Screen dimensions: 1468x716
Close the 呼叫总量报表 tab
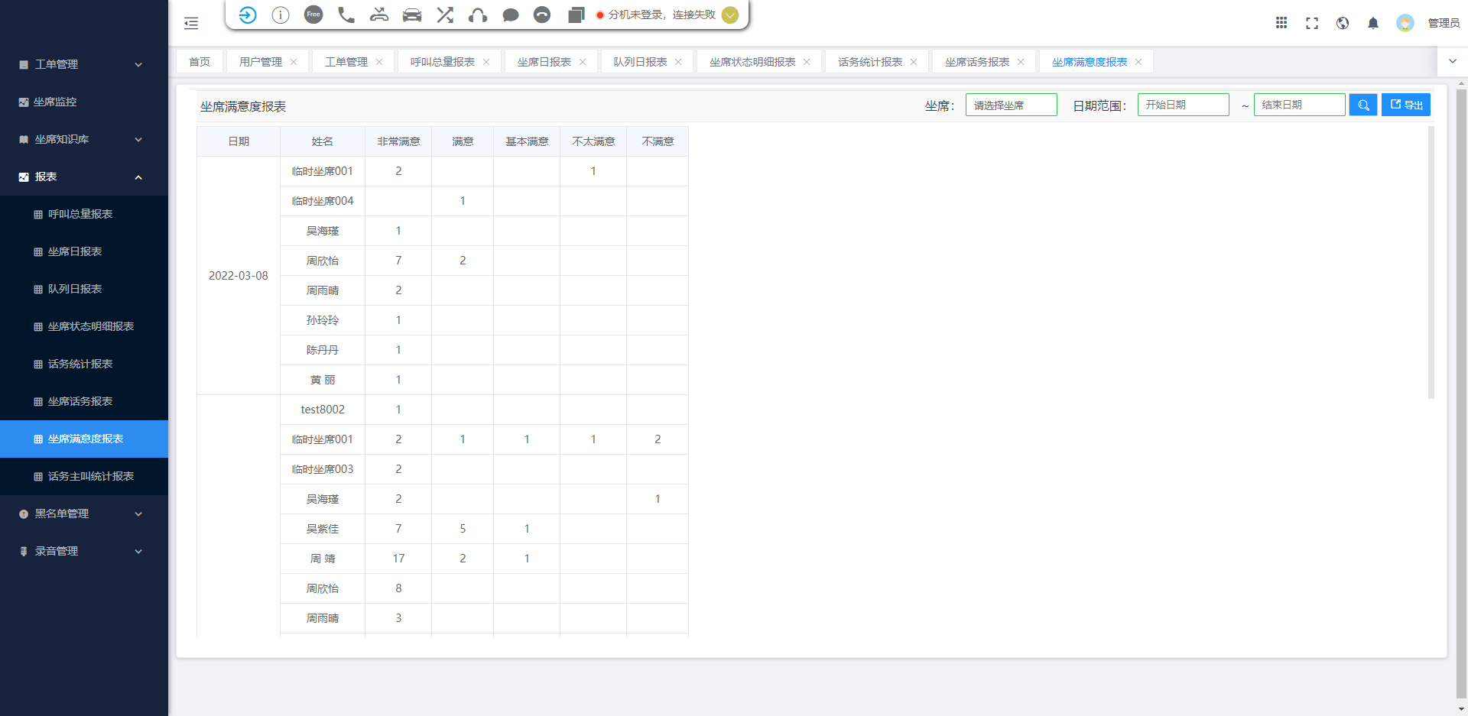pos(486,62)
